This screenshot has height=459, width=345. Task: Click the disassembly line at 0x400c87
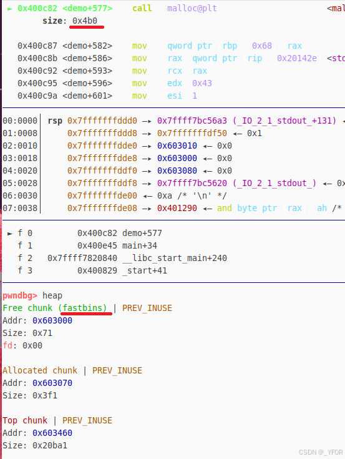click(160, 46)
